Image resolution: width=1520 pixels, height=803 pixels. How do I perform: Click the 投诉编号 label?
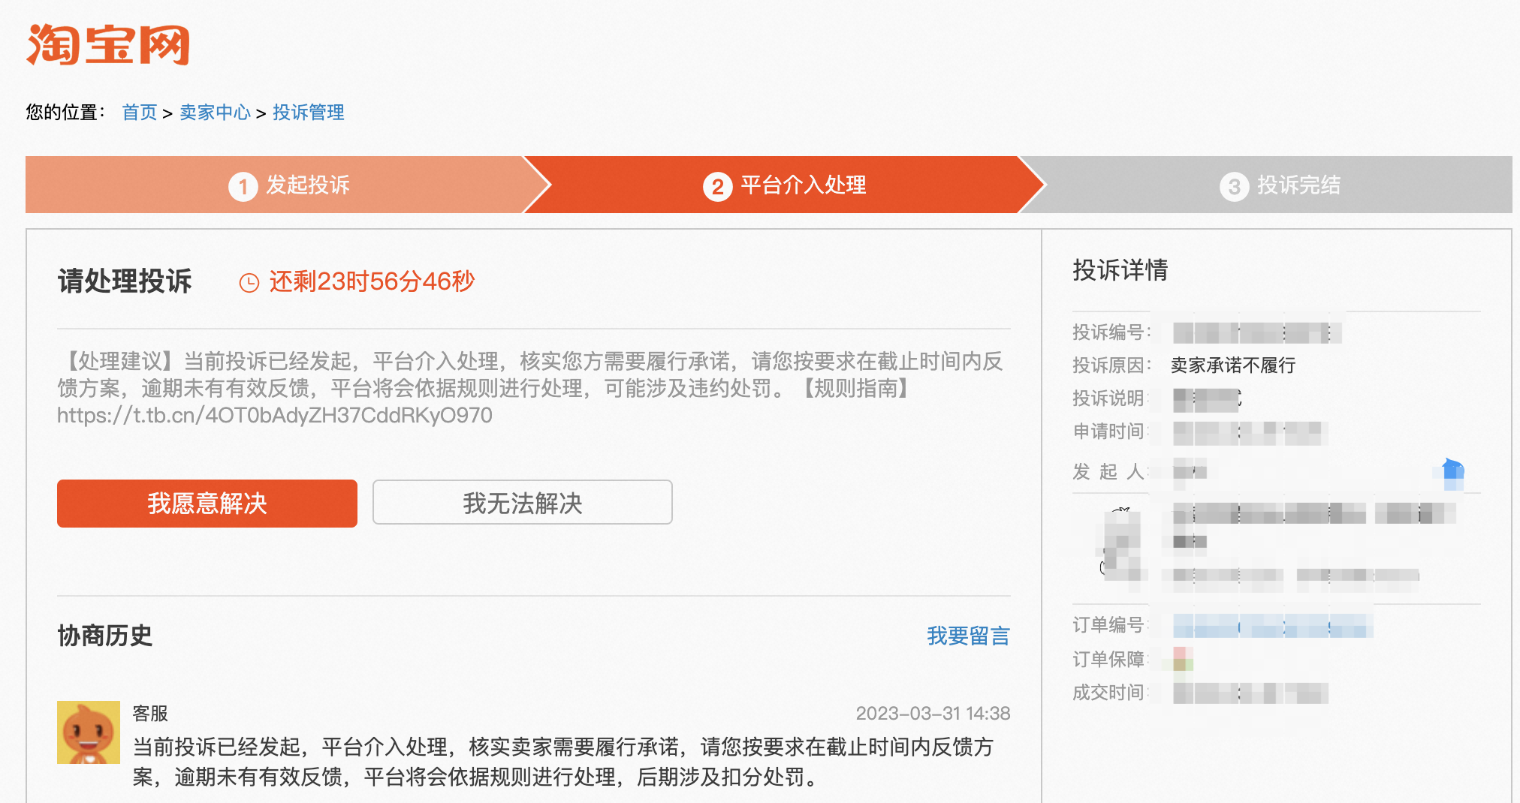[x=1111, y=332]
